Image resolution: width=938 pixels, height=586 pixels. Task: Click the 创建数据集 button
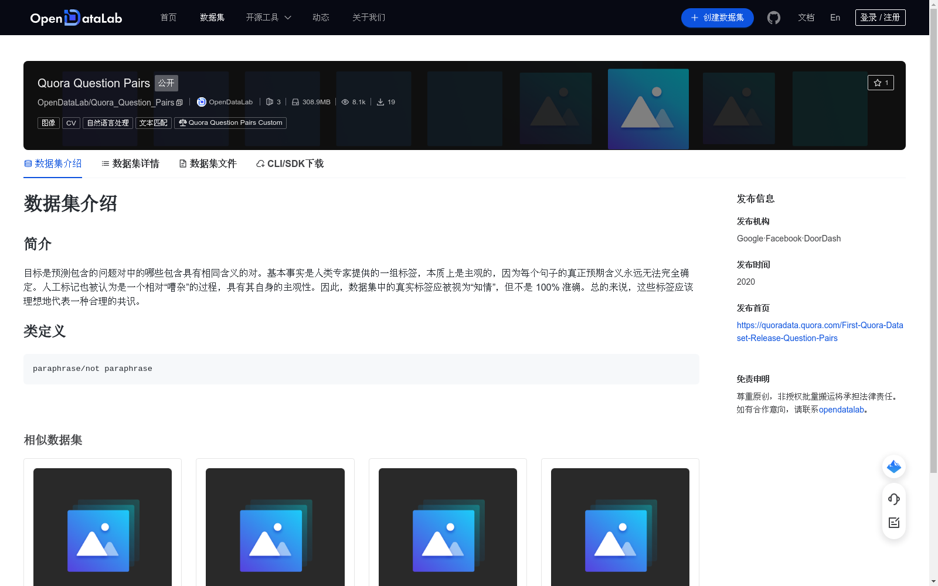point(717,18)
